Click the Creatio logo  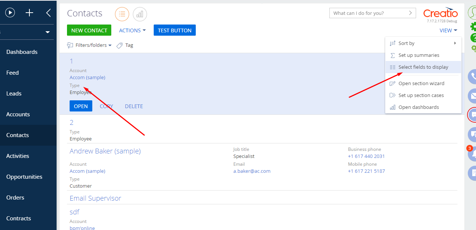pyautogui.click(x=441, y=13)
